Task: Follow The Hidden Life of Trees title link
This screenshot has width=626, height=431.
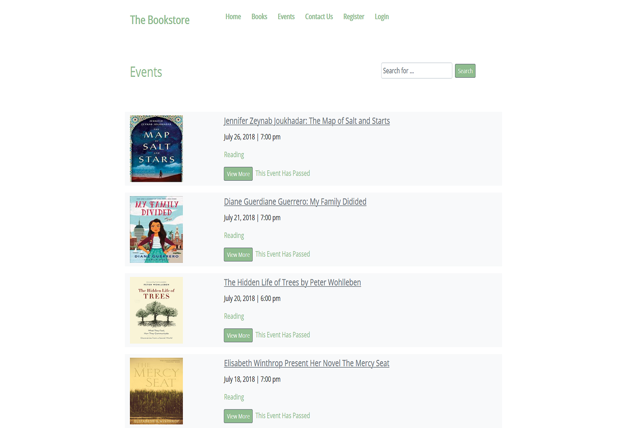Action: pos(292,283)
